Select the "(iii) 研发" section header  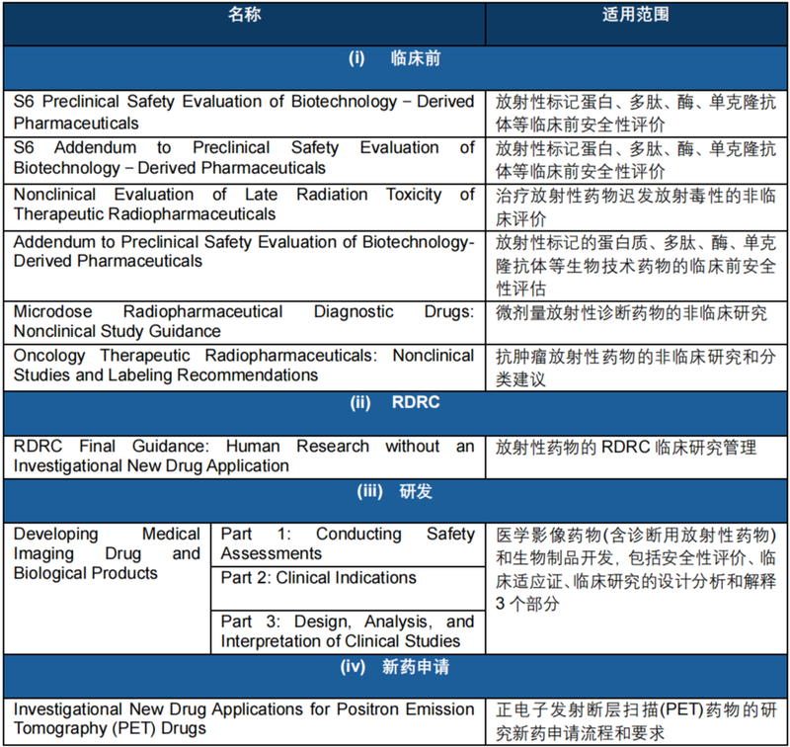[x=395, y=492]
